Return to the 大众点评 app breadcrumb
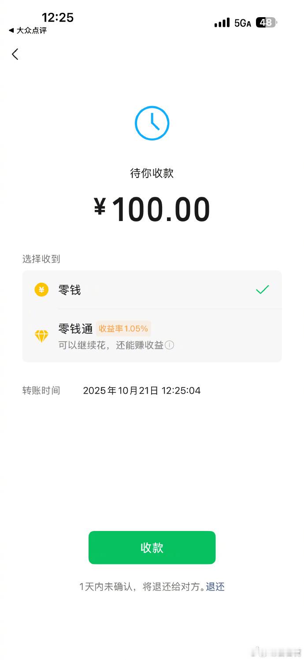 coord(27,30)
